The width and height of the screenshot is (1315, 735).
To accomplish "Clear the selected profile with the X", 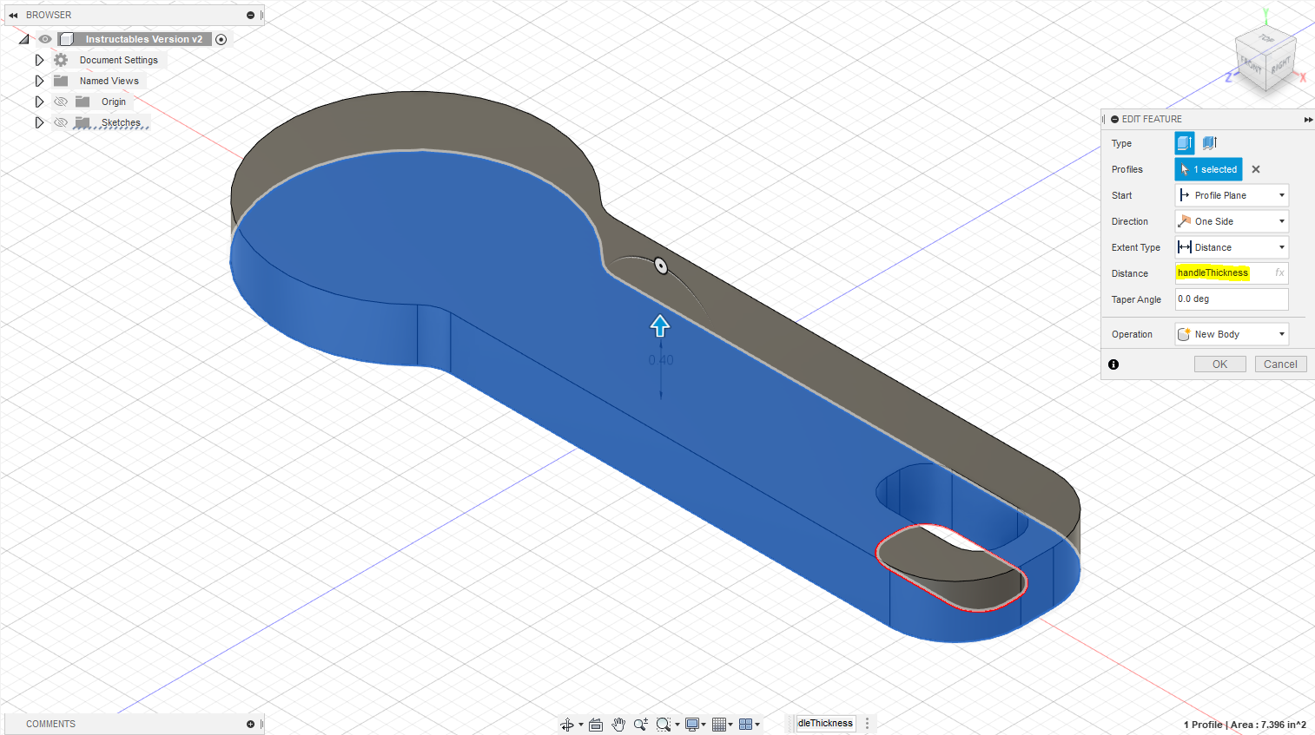I will [1255, 169].
